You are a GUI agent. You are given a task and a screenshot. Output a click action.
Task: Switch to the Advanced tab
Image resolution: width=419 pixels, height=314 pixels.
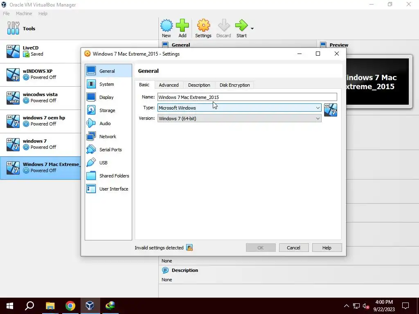click(x=169, y=85)
